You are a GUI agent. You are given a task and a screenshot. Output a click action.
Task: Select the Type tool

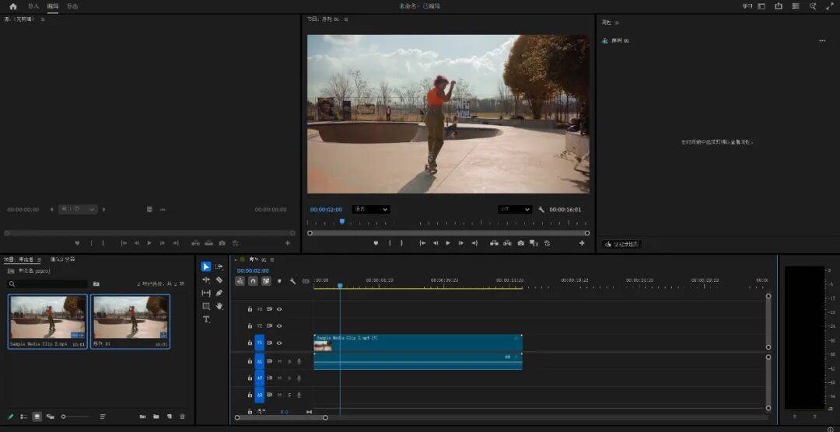(x=206, y=319)
